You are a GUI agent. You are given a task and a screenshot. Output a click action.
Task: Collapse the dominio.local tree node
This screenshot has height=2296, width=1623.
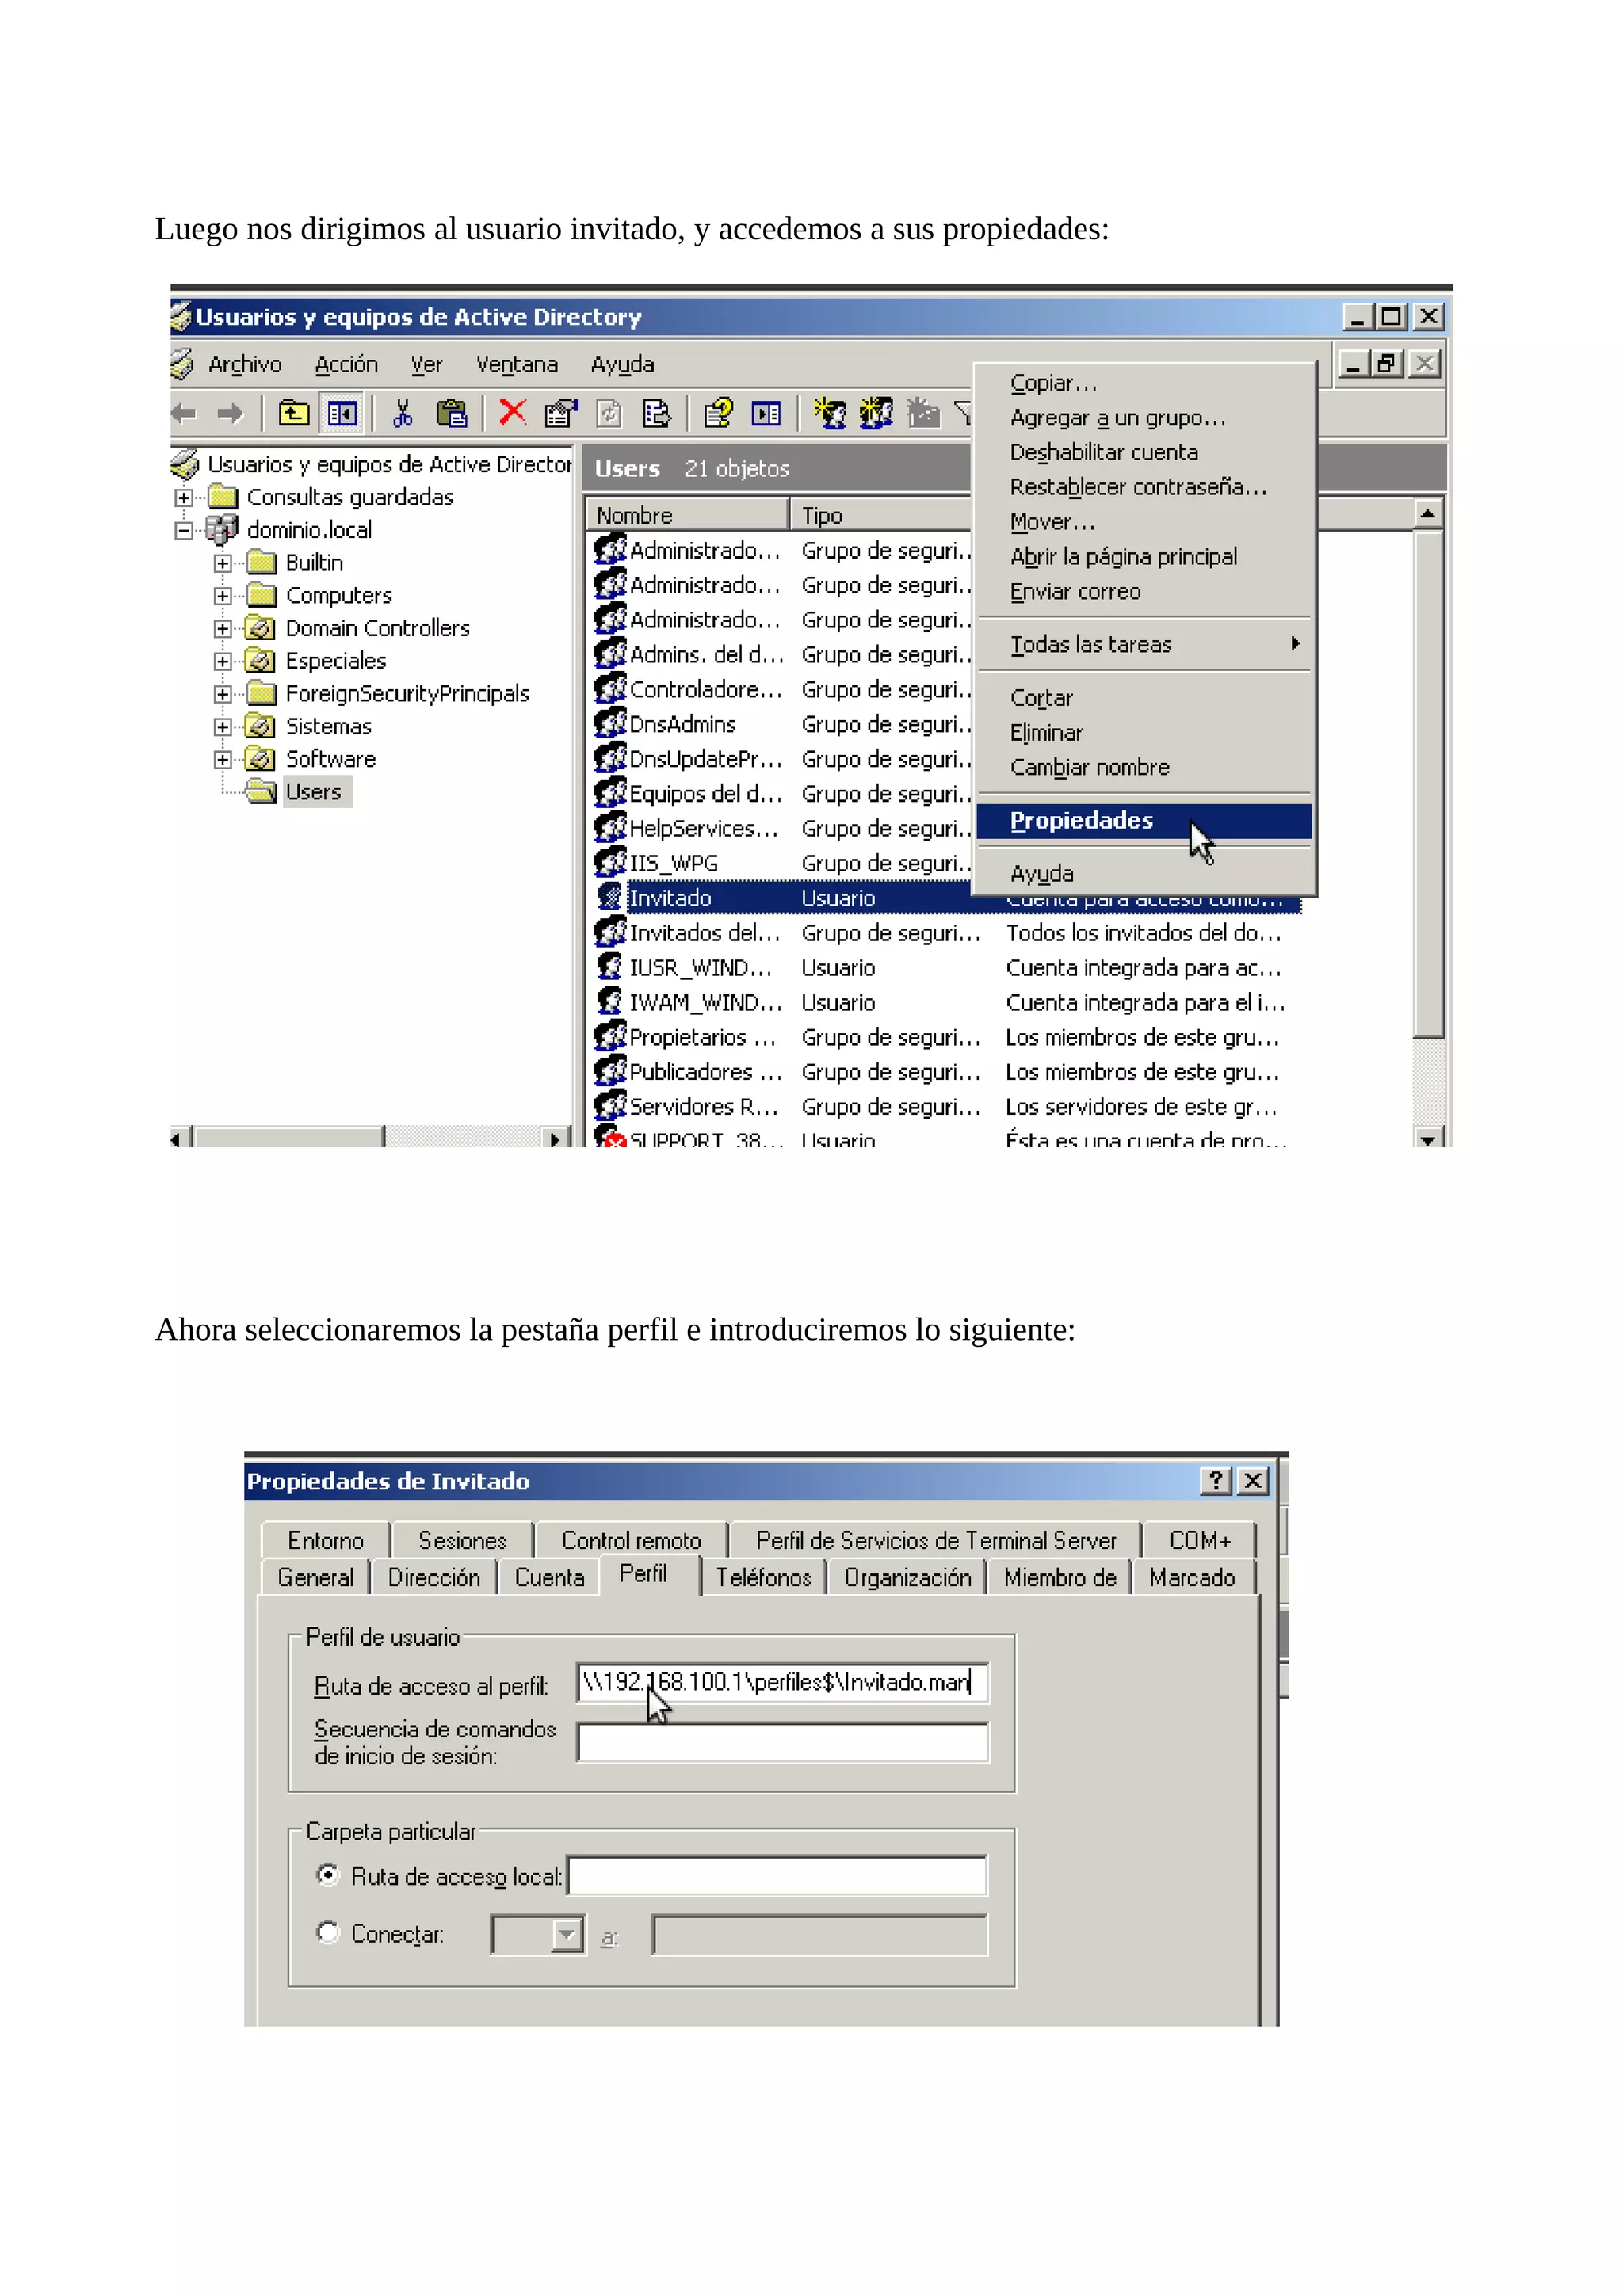(184, 530)
